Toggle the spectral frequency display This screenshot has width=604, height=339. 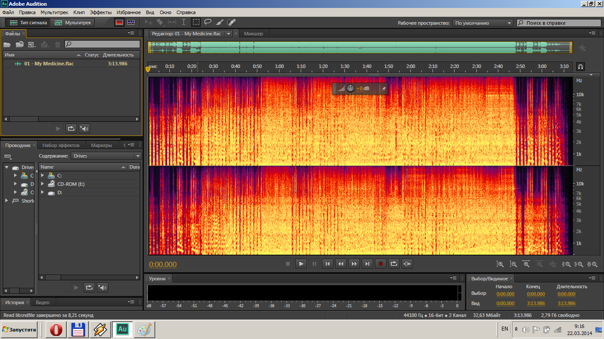tap(119, 22)
